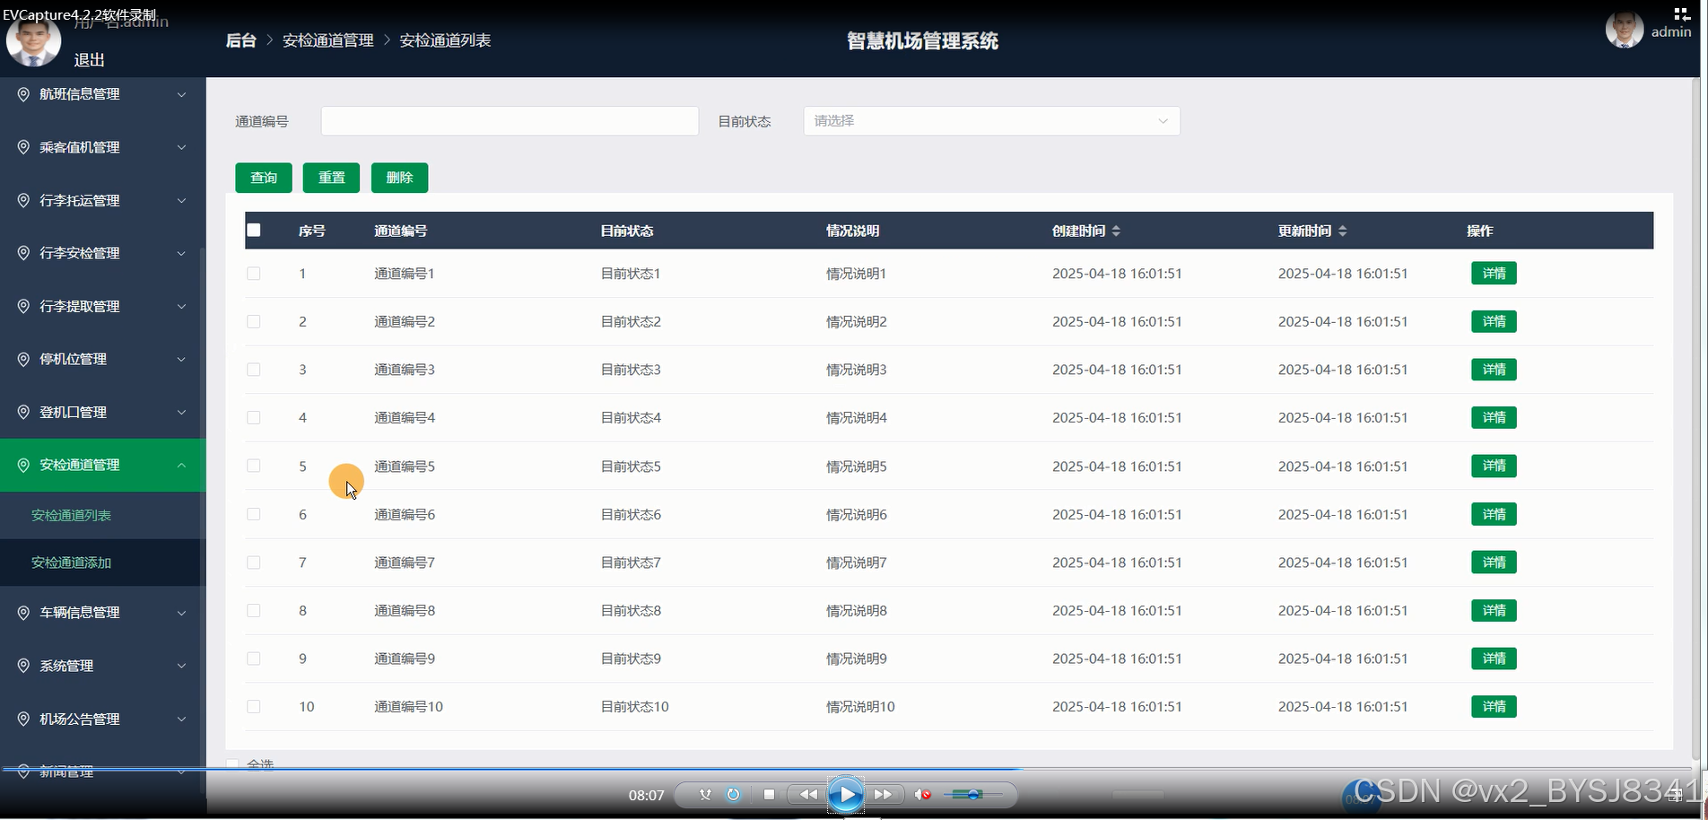Viewport: 1708px width, 820px height.
Task: Click the user avatar in the sidebar header
Action: tap(33, 40)
